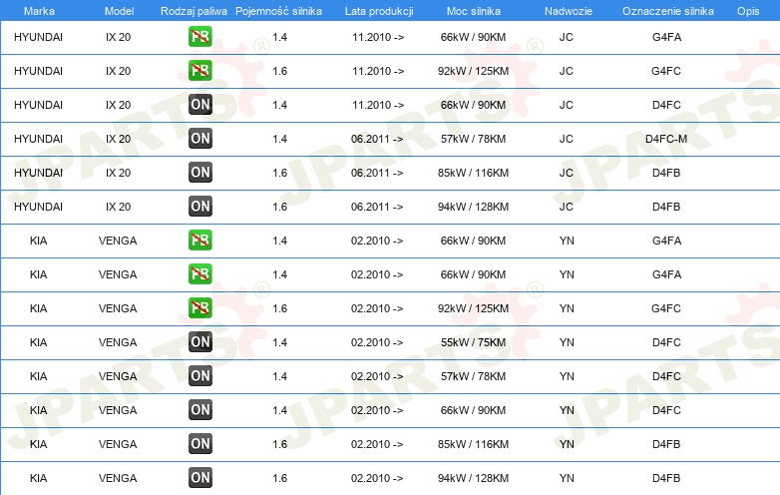The image size is (780, 495).
Task: Click KIA in the 55kW / 75KM row
Action: [x=38, y=342]
